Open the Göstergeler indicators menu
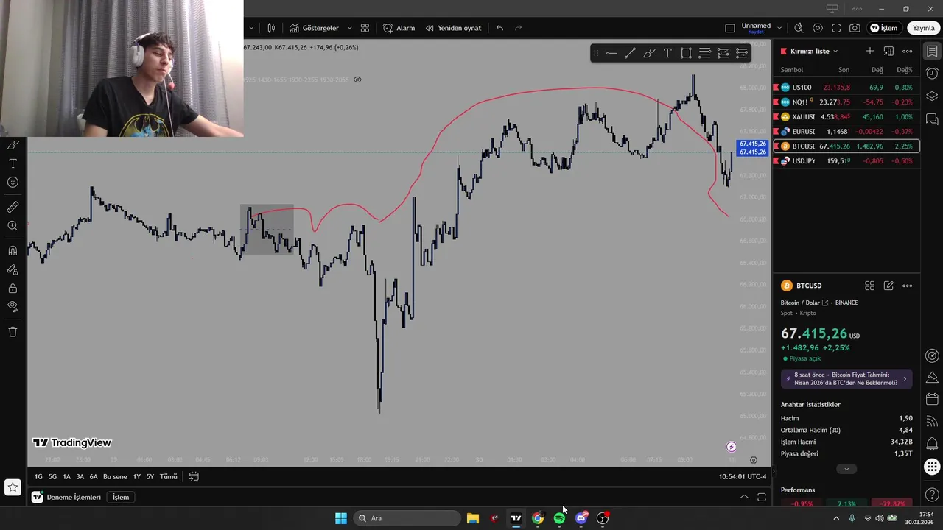The width and height of the screenshot is (943, 530). (x=315, y=28)
